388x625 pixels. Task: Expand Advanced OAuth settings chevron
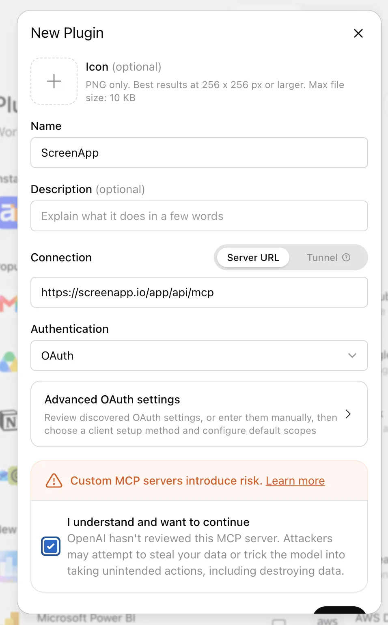(348, 414)
